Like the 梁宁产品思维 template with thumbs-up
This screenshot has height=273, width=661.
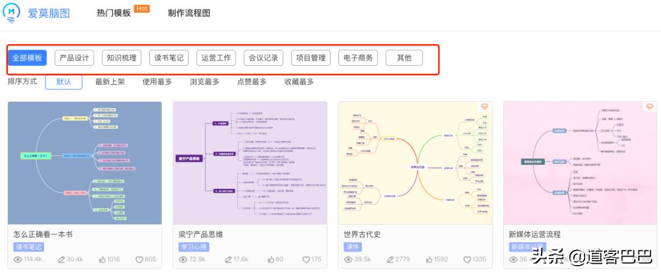(x=271, y=260)
